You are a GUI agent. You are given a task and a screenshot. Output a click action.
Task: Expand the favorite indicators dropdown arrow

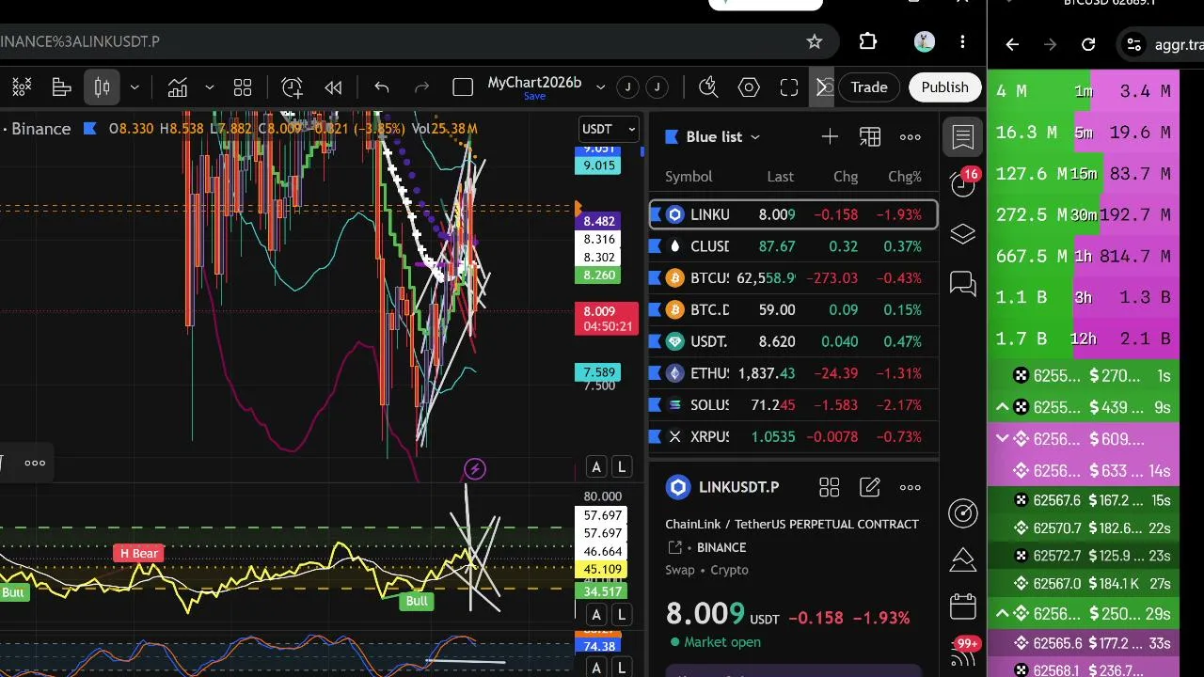tap(210, 87)
